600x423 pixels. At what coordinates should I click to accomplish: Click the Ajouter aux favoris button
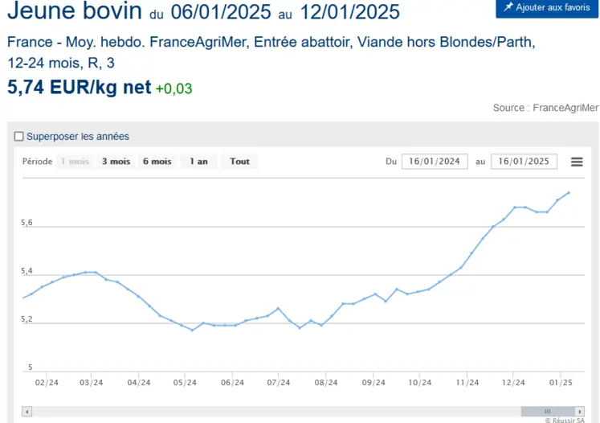pyautogui.click(x=547, y=8)
